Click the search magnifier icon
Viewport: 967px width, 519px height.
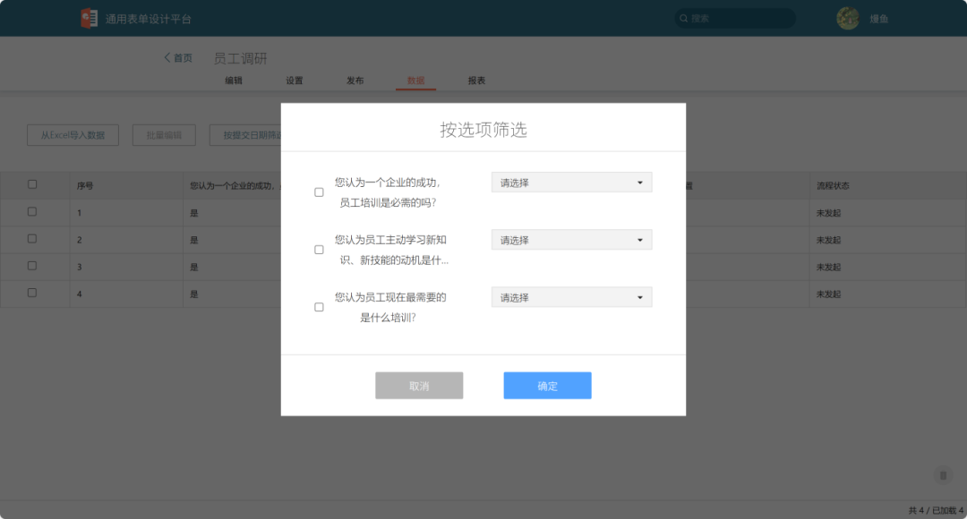tap(682, 18)
